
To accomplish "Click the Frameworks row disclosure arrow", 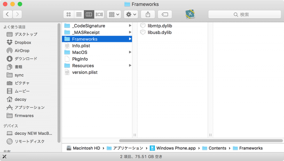I will [130, 39].
